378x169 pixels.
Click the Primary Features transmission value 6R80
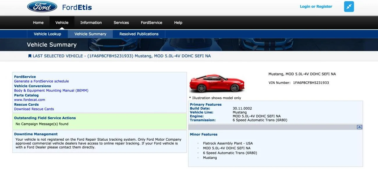tap(260, 120)
